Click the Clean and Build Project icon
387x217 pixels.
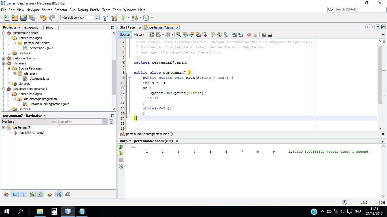(114, 18)
